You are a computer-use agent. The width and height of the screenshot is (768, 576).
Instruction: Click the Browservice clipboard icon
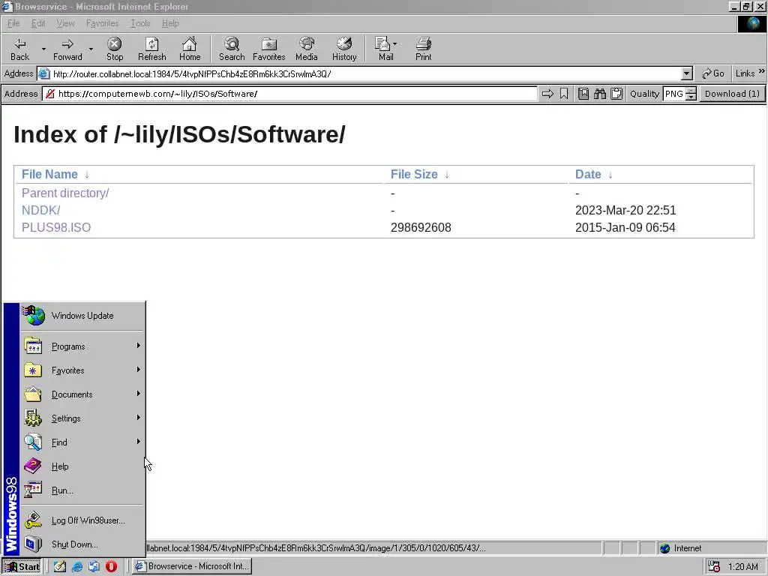(616, 94)
